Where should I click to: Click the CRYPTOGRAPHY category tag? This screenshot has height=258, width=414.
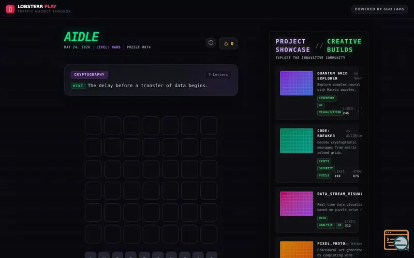(89, 74)
